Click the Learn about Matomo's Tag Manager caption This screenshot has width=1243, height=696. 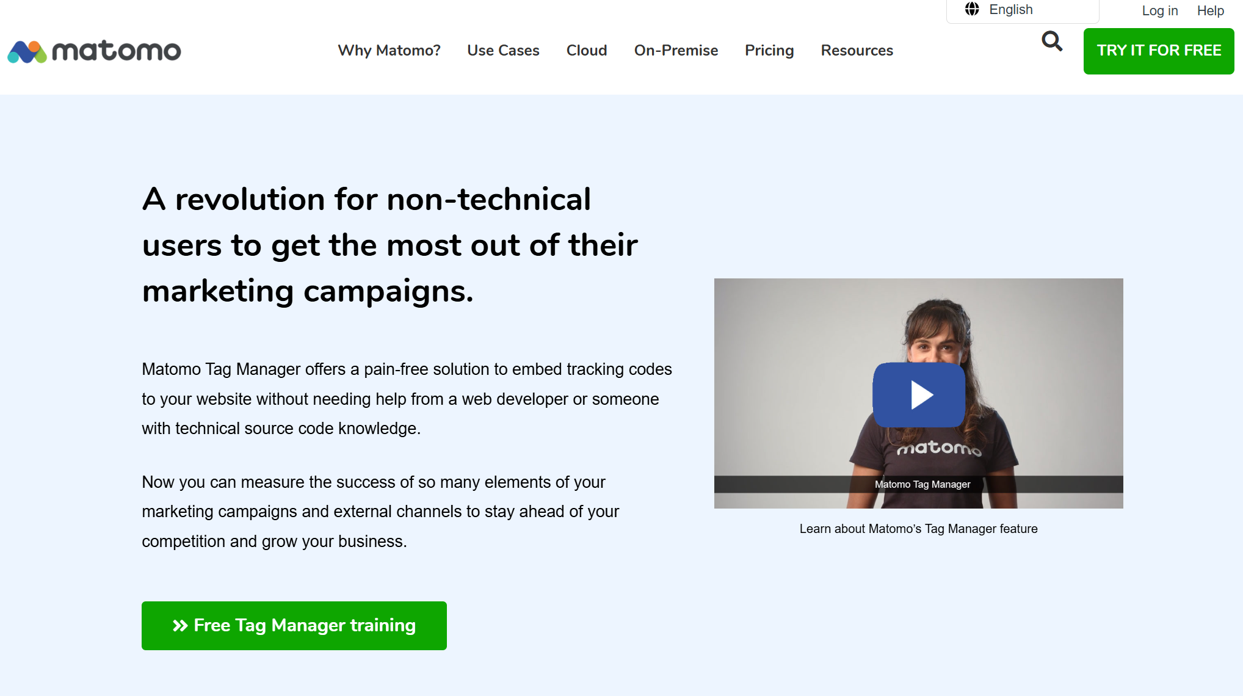pos(918,529)
